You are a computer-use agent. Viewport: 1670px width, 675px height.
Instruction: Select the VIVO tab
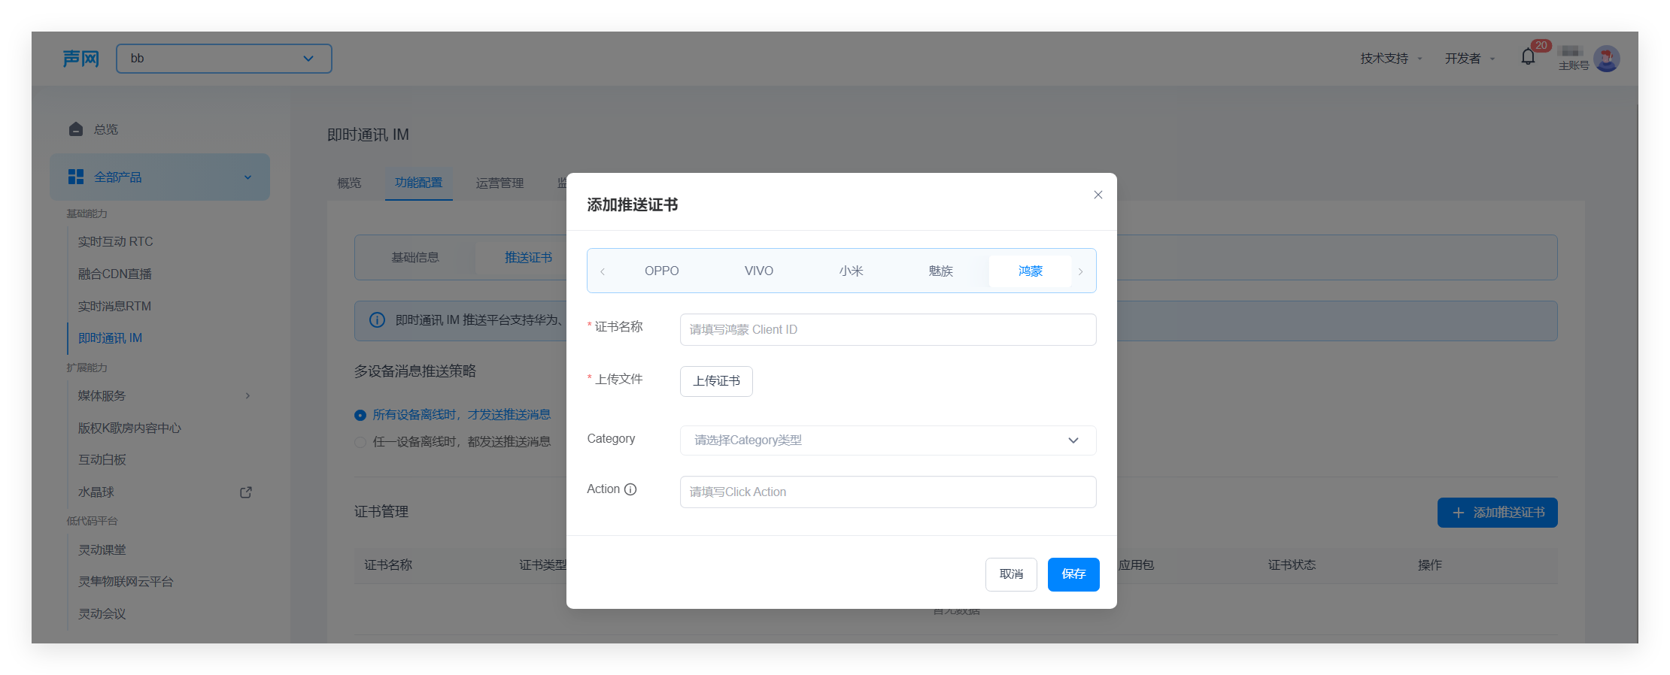(758, 271)
